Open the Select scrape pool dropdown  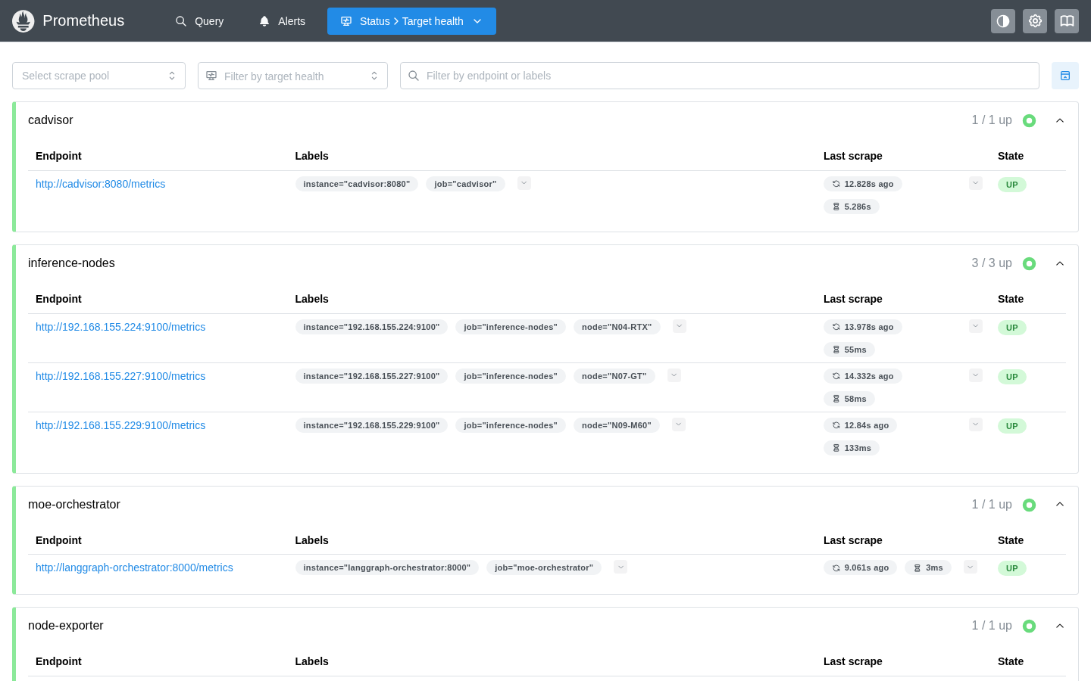[98, 76]
